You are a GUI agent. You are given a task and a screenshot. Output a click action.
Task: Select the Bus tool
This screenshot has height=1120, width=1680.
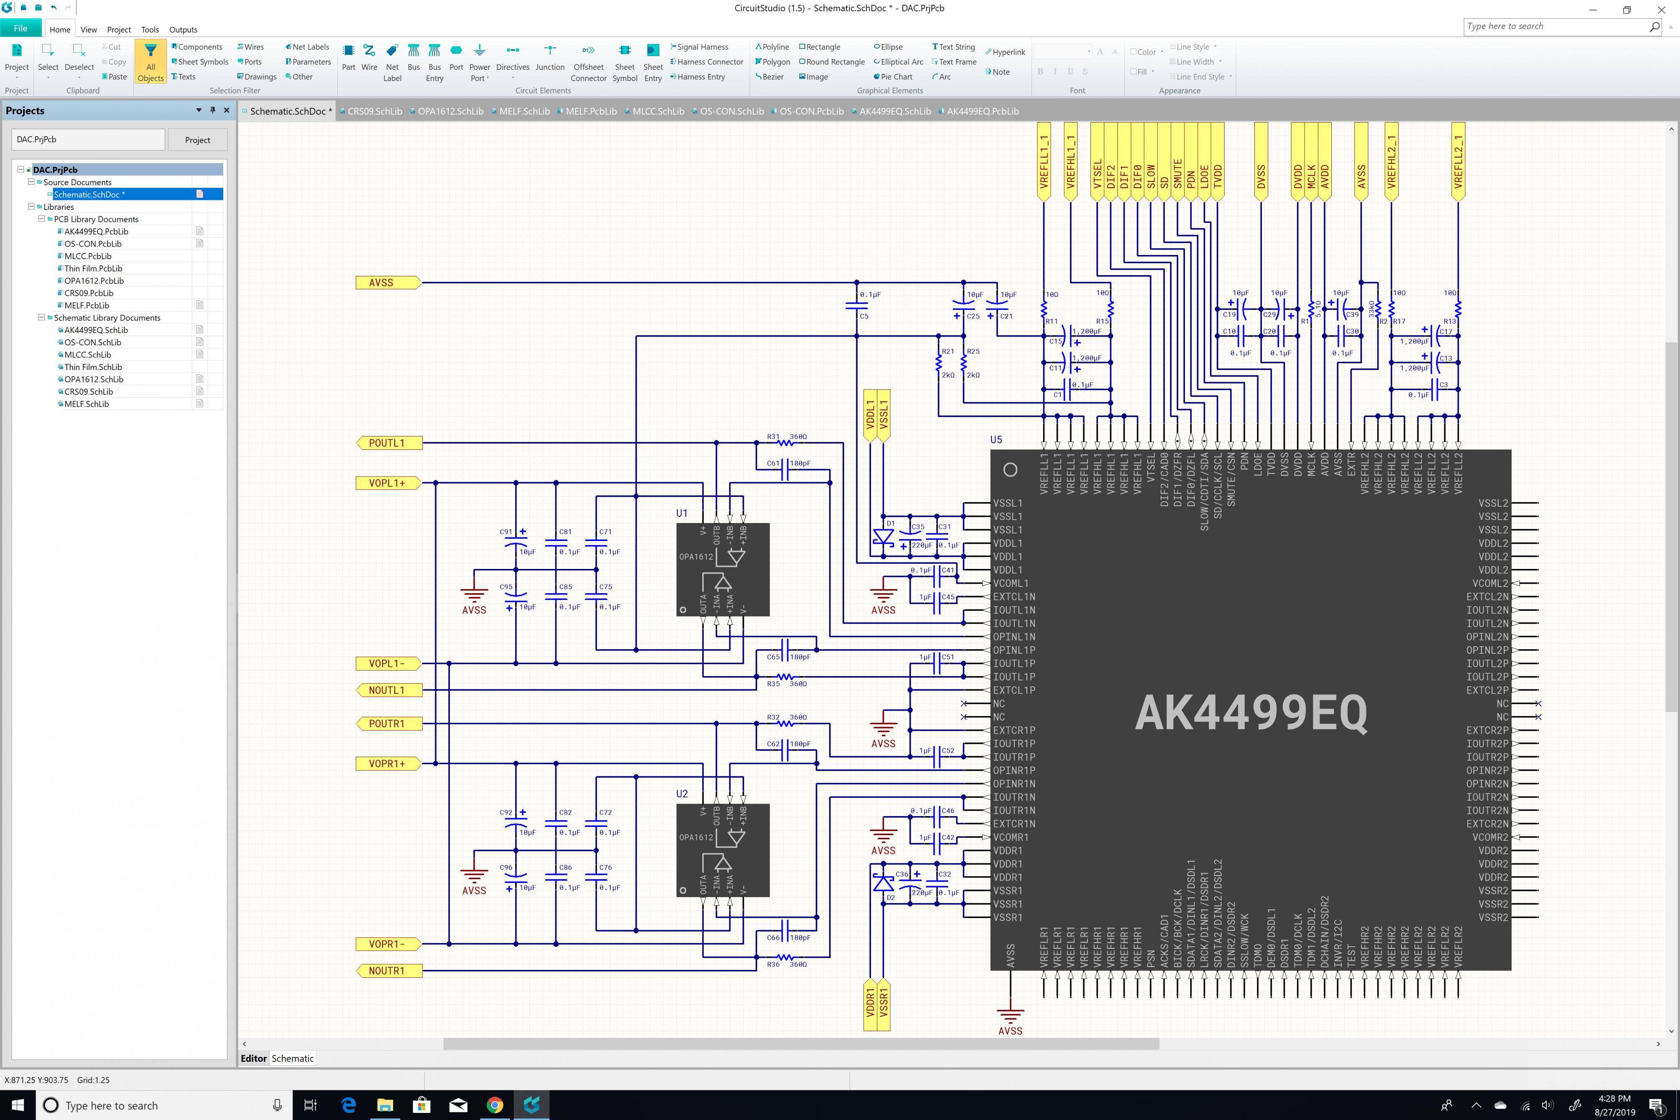click(414, 58)
